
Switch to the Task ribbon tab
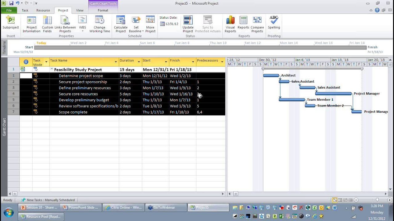click(25, 10)
